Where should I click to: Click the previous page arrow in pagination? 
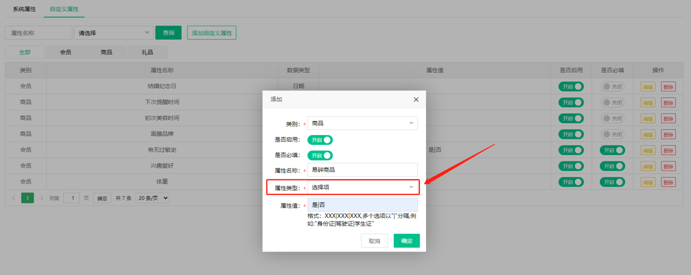(13, 197)
